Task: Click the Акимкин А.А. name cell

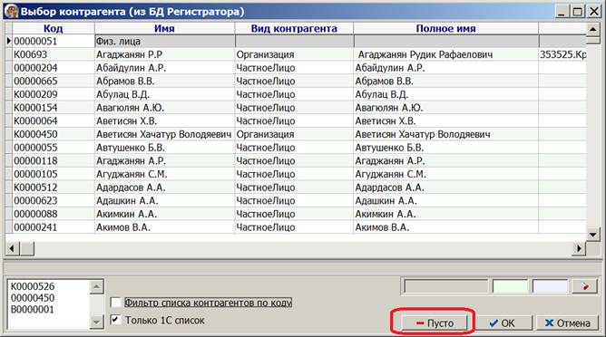Action: [164, 214]
